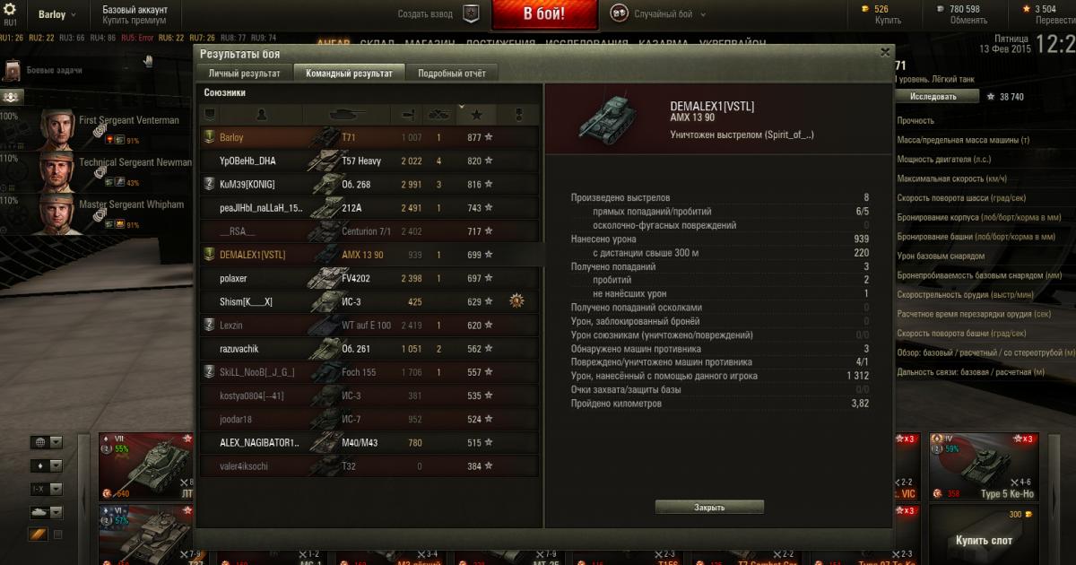1076x565 pixels.
Task: Sort allies by destroyed vehicles column
Action: coord(439,114)
